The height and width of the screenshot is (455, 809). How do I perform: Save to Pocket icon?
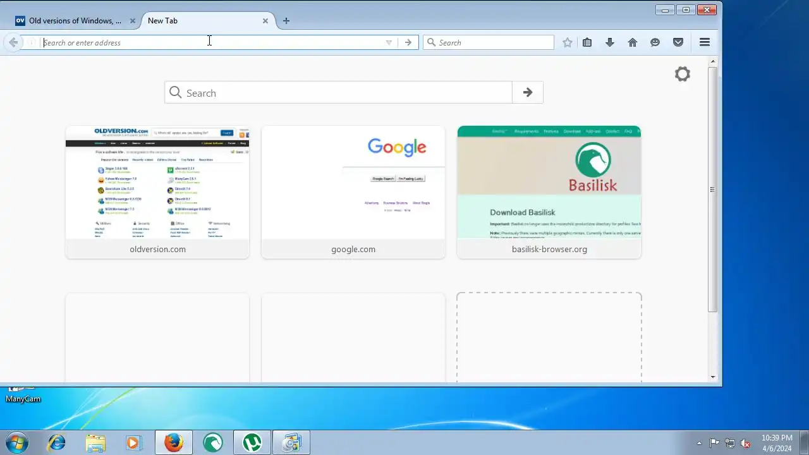[678, 42]
